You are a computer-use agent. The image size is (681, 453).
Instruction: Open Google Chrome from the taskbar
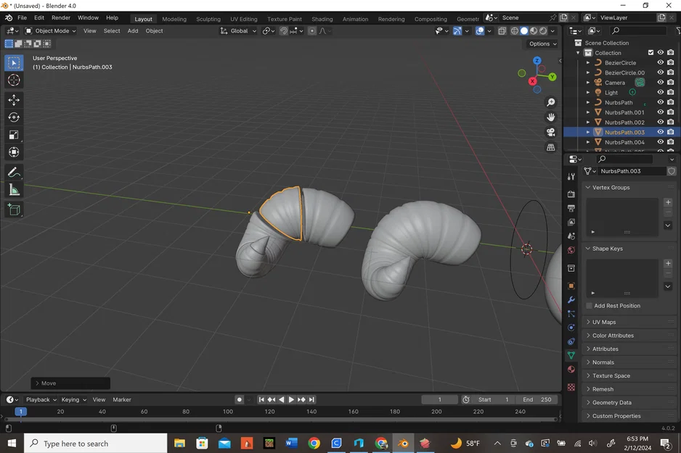tap(314, 444)
